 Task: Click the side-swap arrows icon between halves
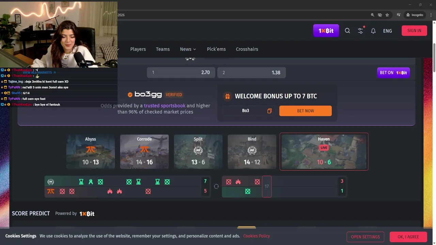[216, 186]
